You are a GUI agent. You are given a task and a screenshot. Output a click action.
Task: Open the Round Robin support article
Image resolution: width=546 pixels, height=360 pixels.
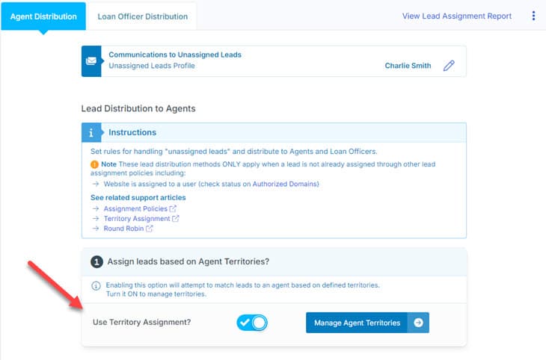pyautogui.click(x=123, y=229)
